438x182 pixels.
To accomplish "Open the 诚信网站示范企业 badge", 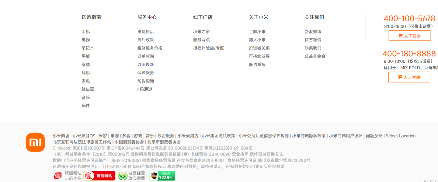I will point(67,176).
